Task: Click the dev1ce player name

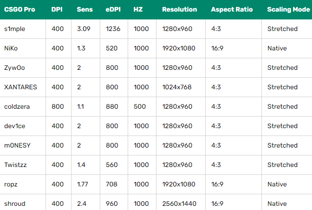Action: pos(14,126)
